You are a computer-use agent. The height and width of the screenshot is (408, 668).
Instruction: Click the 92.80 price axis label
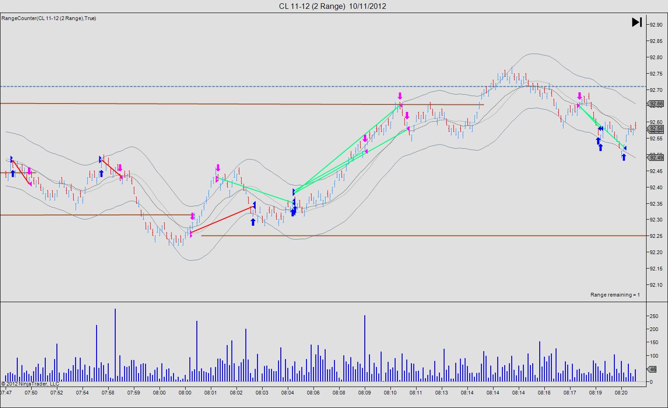click(656, 57)
